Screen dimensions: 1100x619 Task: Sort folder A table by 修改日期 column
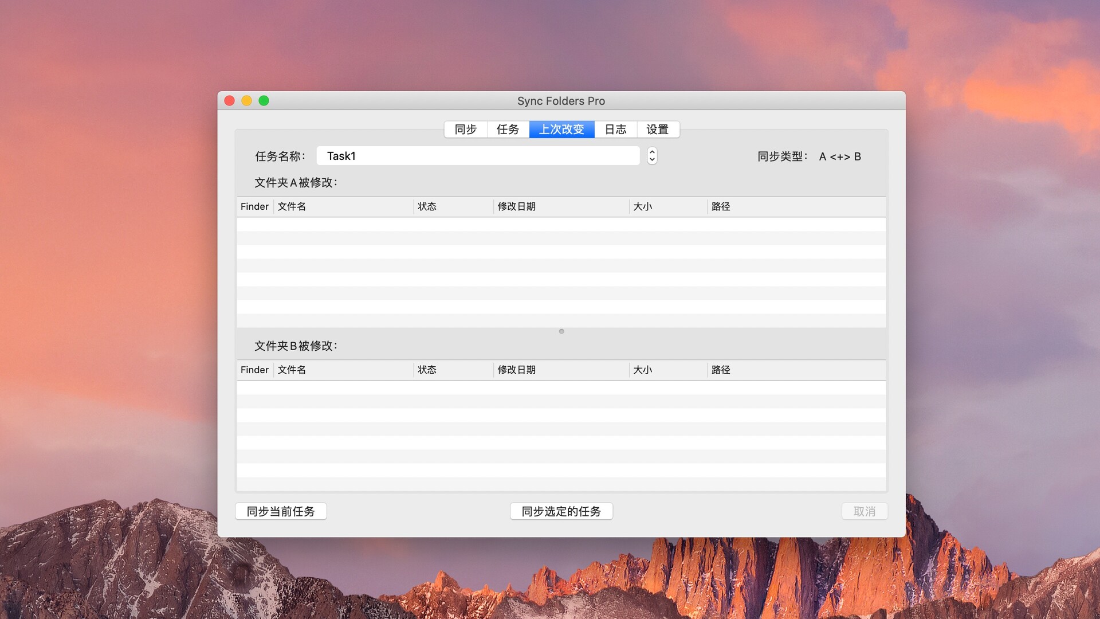[561, 206]
